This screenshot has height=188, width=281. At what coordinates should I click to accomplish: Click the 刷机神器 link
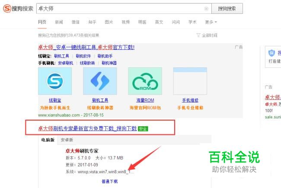(109, 63)
